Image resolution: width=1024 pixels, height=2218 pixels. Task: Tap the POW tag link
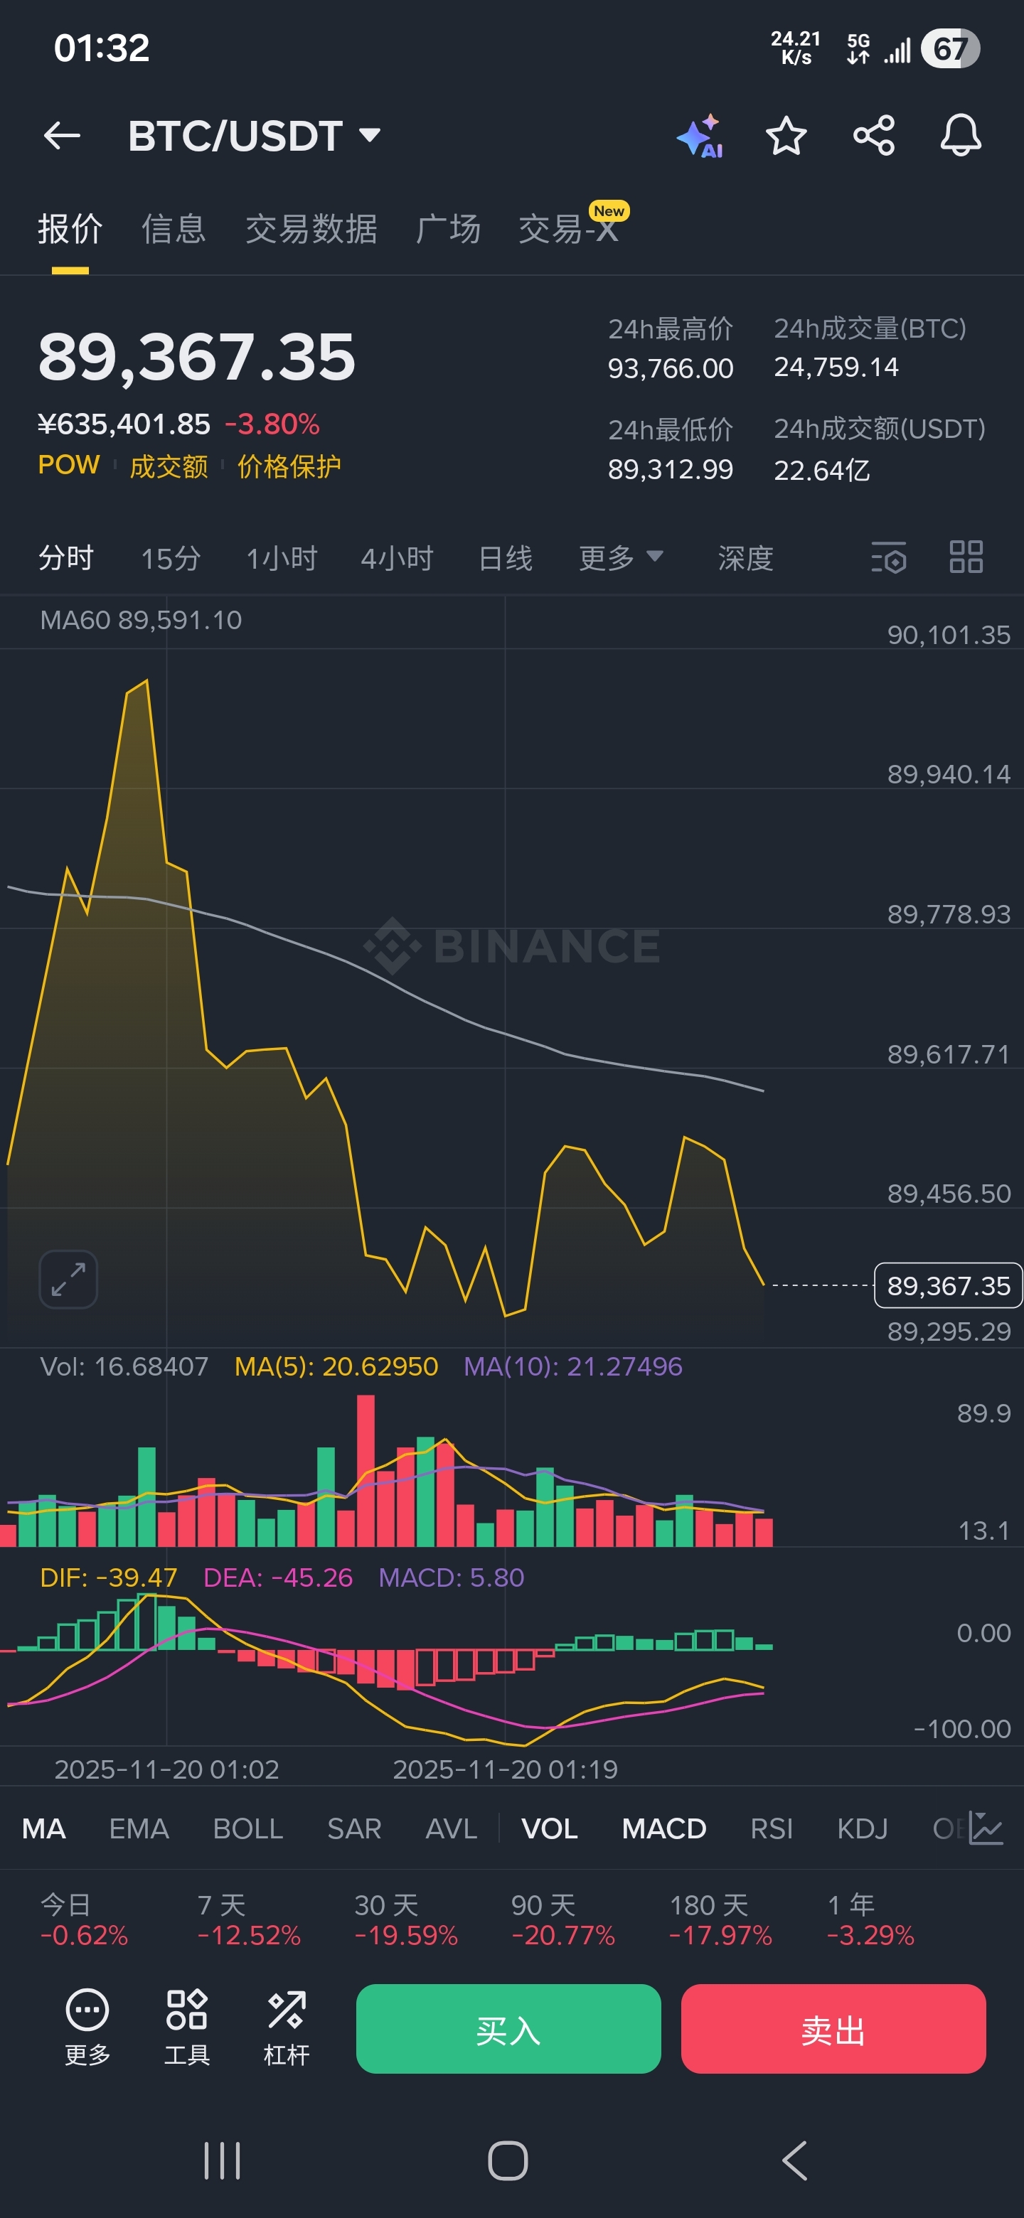(69, 465)
